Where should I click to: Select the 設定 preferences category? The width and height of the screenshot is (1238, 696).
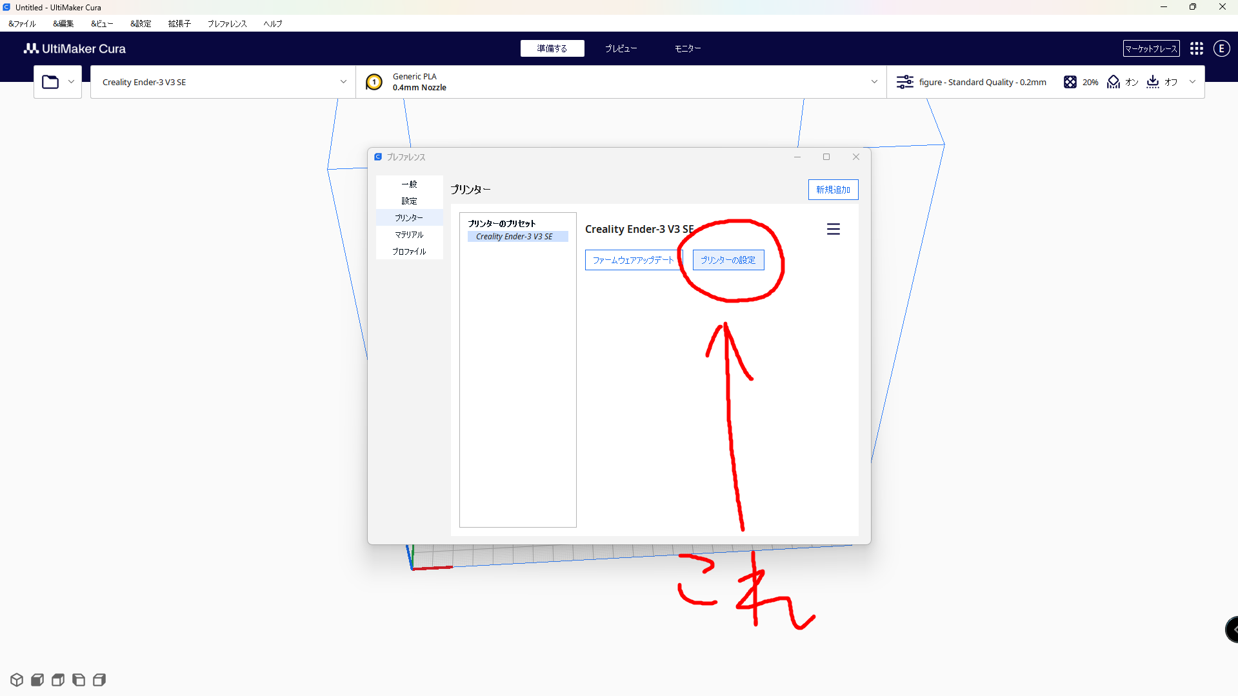point(410,201)
